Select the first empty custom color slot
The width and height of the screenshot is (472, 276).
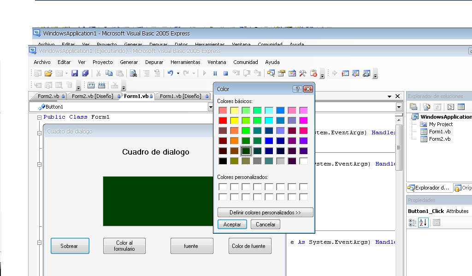(223, 187)
